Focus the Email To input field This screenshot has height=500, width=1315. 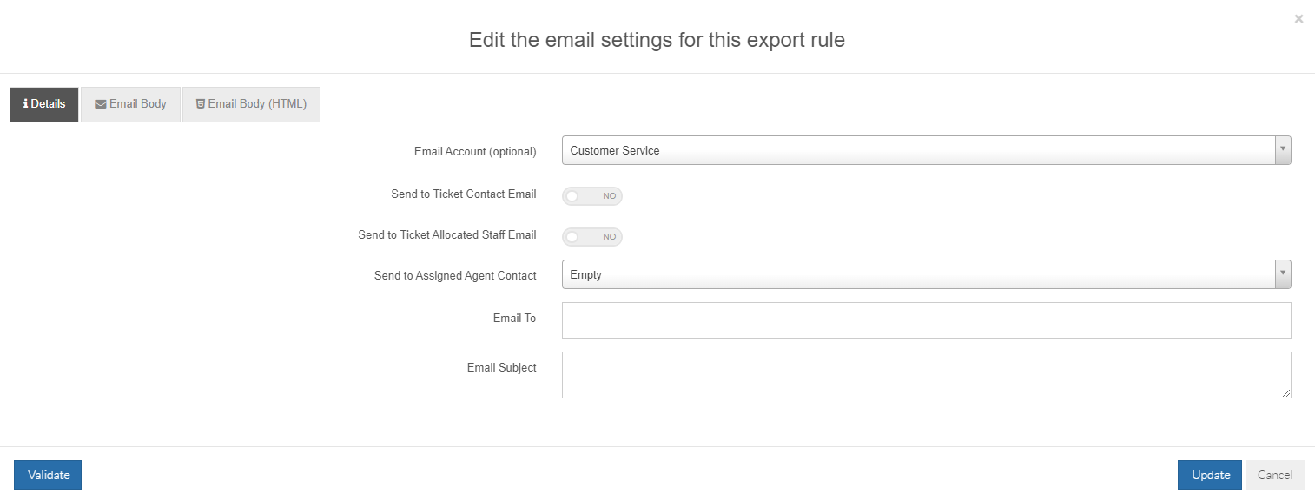(x=926, y=320)
